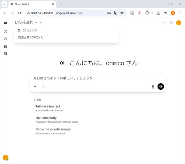Open the user avatar menu at top right

coord(179,23)
